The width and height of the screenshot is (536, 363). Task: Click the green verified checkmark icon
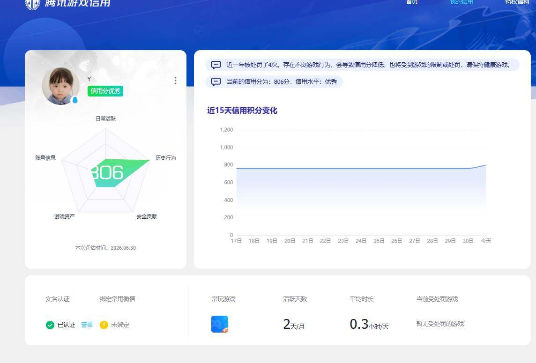coord(50,325)
